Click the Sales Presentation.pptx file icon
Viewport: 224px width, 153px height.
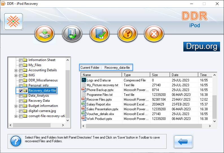tap(84, 109)
